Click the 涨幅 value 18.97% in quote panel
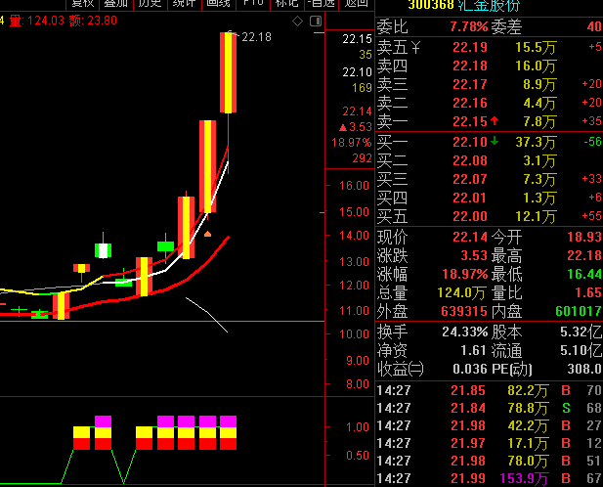 (x=465, y=274)
